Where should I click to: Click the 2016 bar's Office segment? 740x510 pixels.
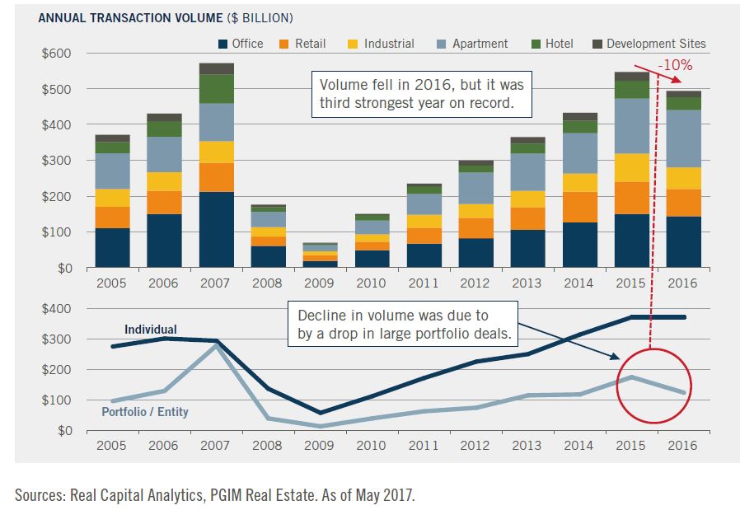click(x=683, y=242)
